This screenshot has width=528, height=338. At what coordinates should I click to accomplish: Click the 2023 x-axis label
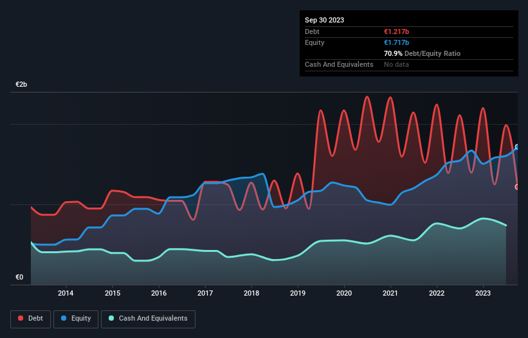tap(483, 293)
